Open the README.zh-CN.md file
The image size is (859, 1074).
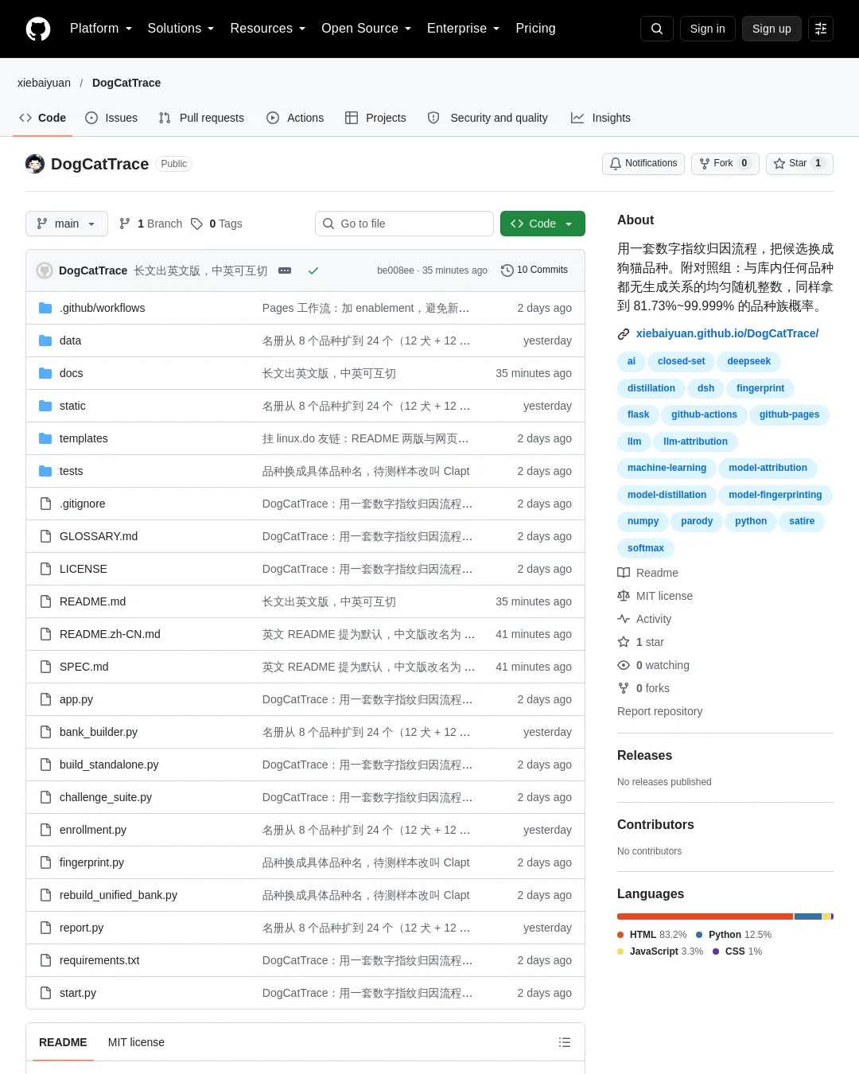click(x=110, y=634)
